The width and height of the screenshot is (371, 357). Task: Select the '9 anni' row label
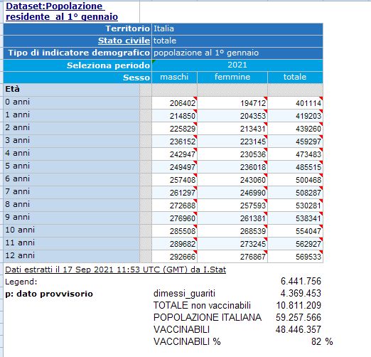[71, 218]
